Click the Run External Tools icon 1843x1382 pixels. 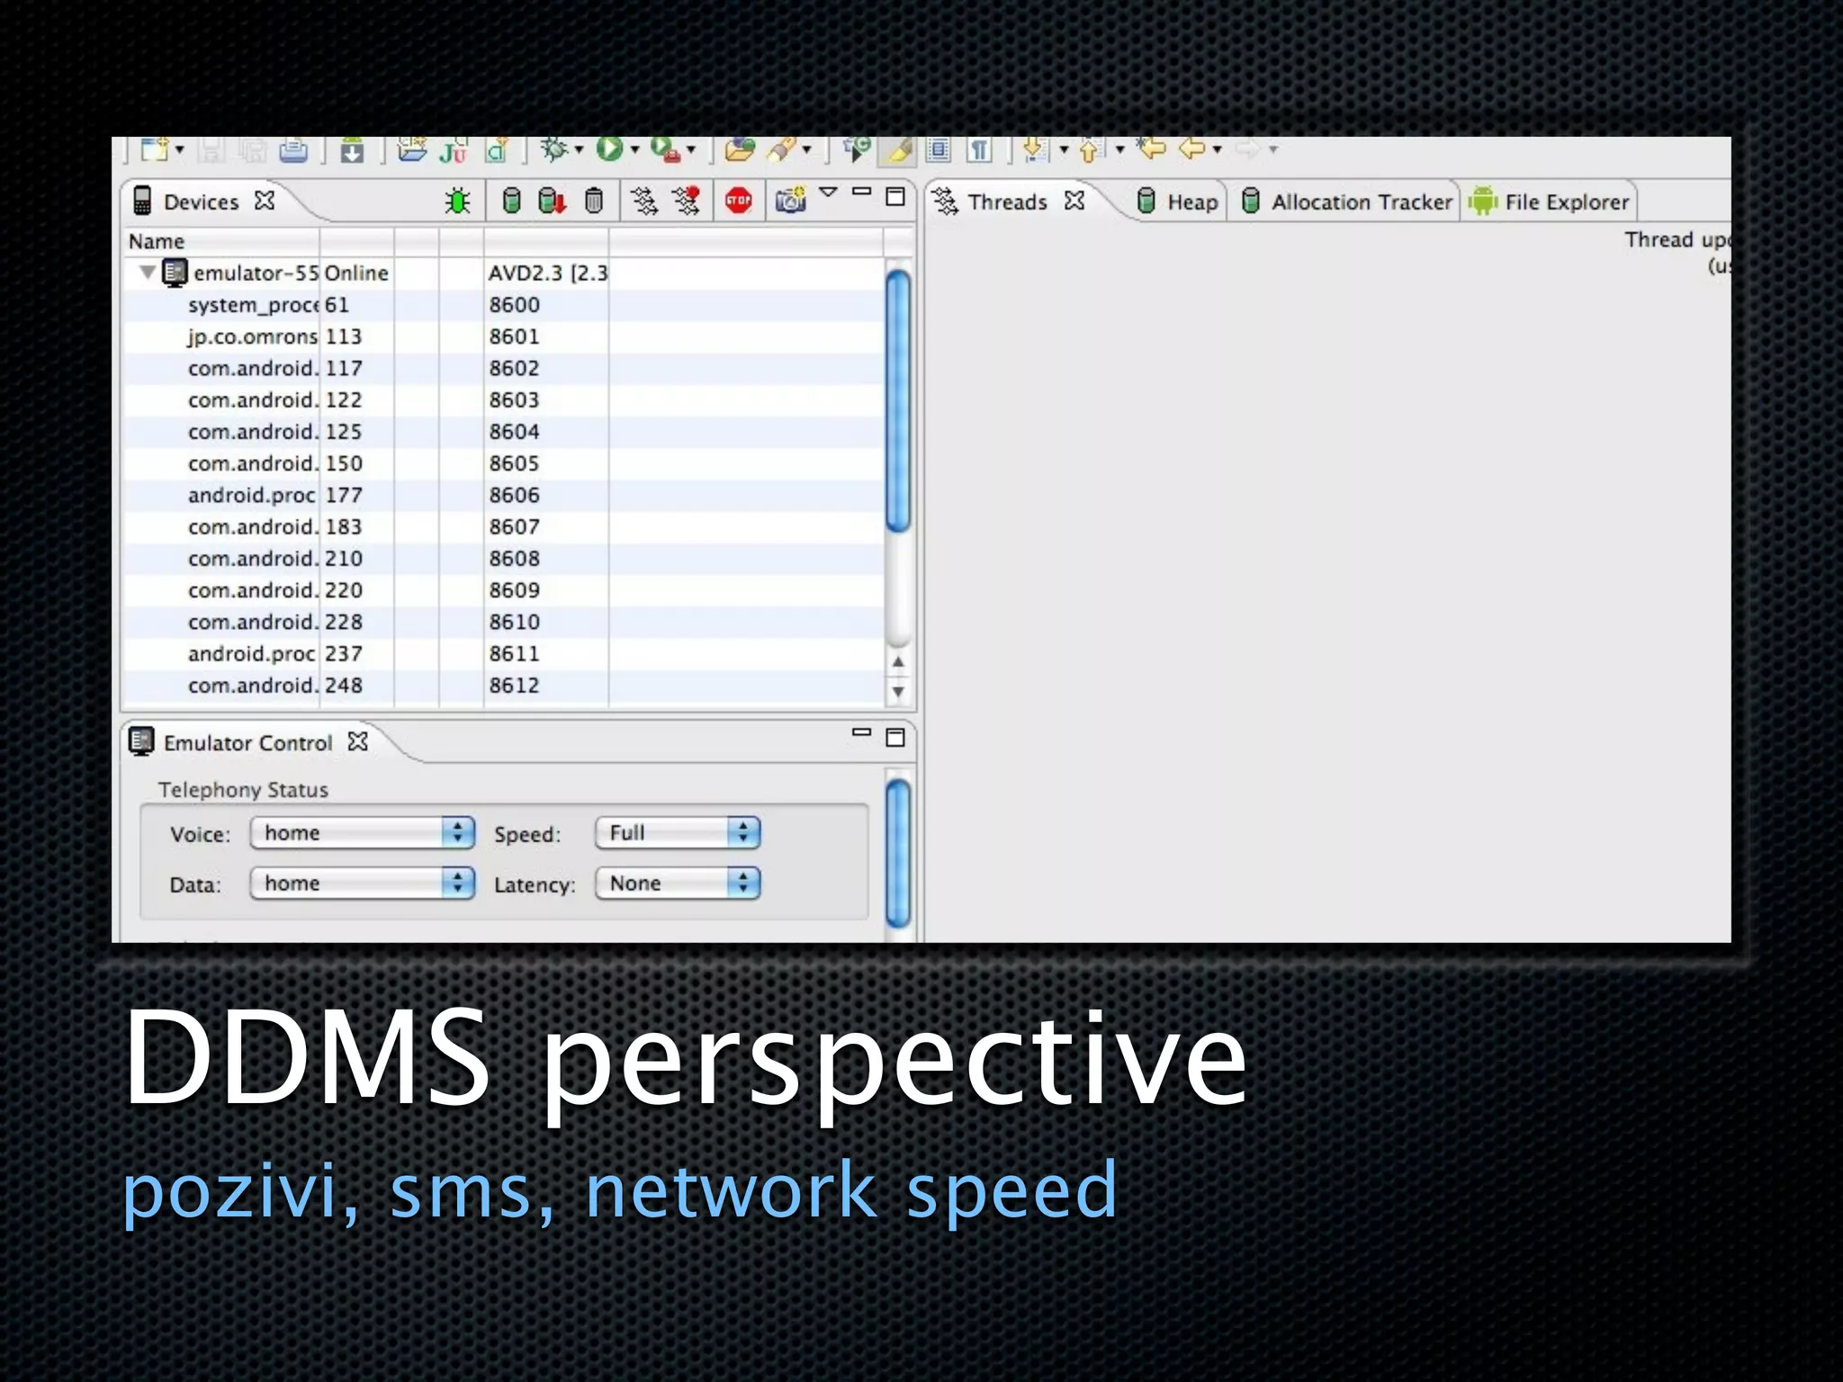tap(666, 150)
